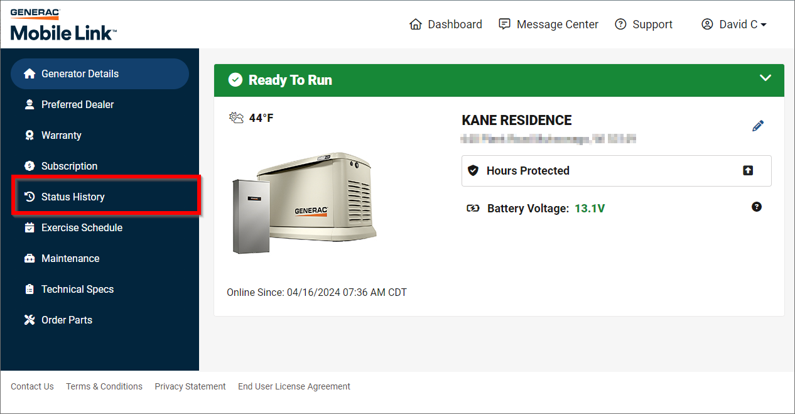Collapse the Ready To Run status chevron

tap(765, 78)
